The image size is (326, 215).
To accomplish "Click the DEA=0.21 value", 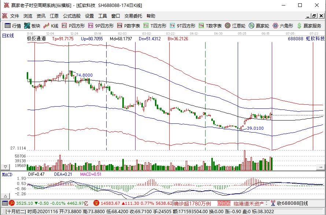I will click(x=63, y=174).
